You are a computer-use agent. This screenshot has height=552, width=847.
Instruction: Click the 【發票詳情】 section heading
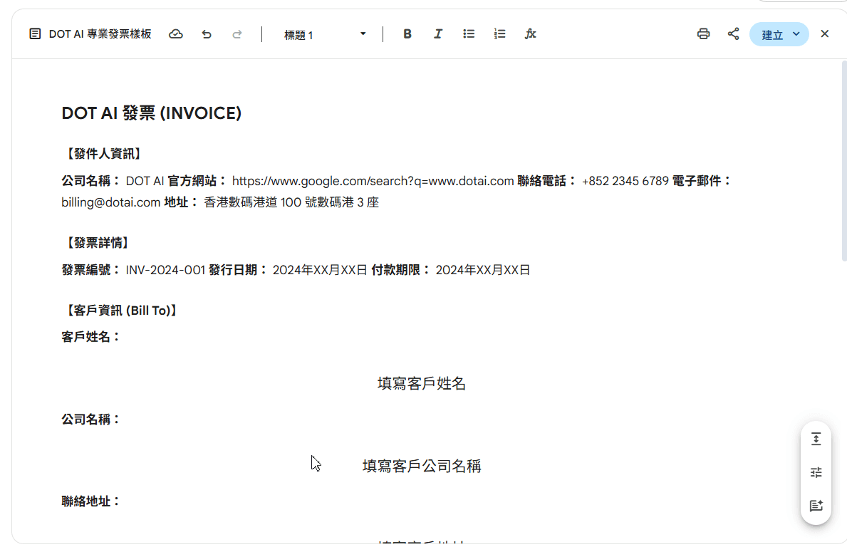97,243
